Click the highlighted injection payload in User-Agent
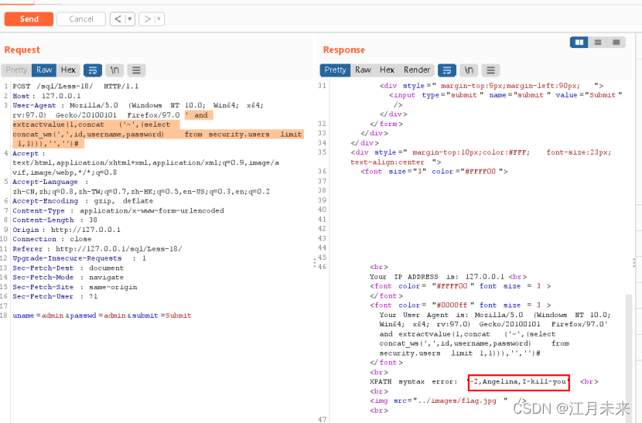 [x=158, y=129]
